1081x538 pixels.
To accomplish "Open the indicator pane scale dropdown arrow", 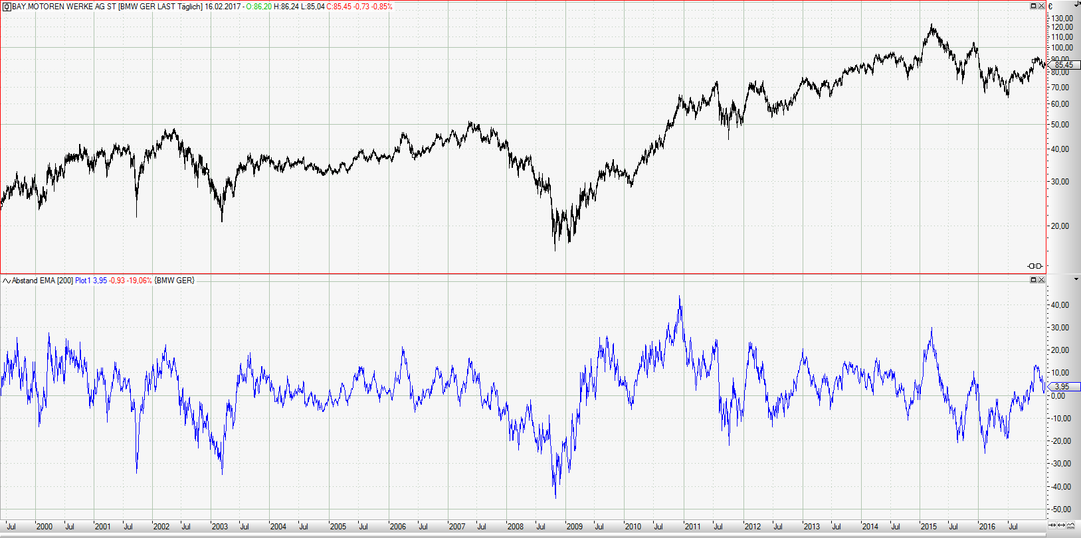I will tap(1076, 280).
